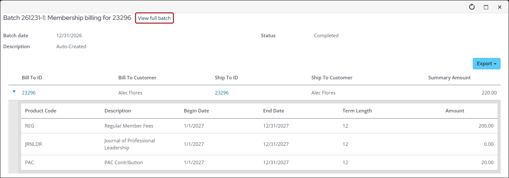509x178 pixels.
Task: Click the Term Length column header
Action: coord(357,111)
